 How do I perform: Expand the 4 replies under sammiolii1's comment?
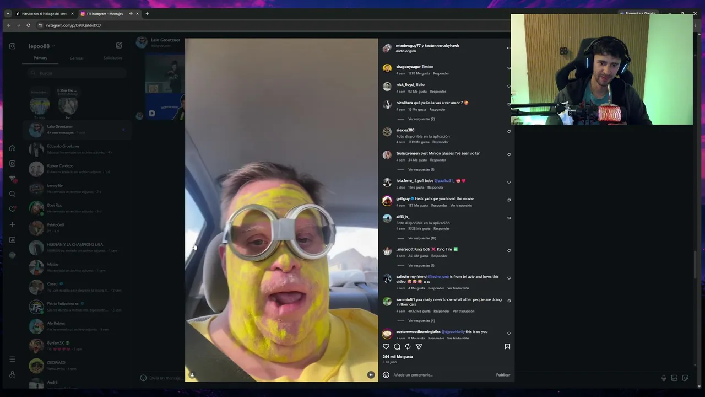[421, 321]
